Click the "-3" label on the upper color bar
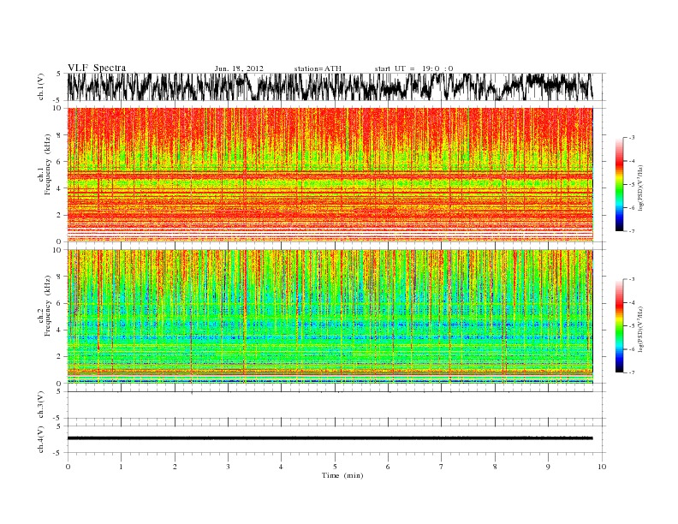The image size is (678, 524). 631,138
